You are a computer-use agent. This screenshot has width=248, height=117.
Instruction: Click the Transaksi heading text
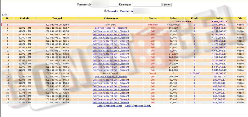[x=113, y=11]
